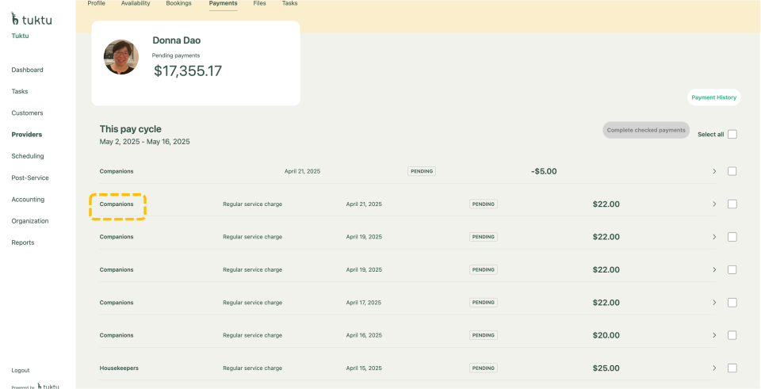The image size is (761, 389).
Task: Open Dashboard from the sidebar
Action: pyautogui.click(x=27, y=70)
